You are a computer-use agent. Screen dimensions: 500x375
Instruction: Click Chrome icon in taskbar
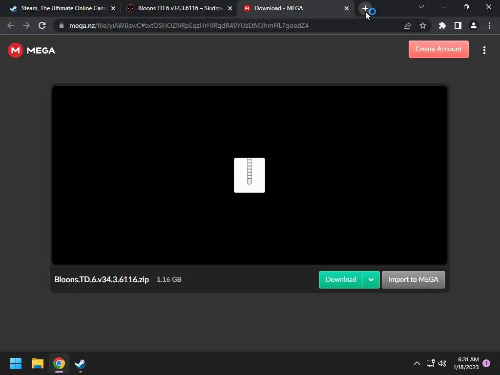59,363
